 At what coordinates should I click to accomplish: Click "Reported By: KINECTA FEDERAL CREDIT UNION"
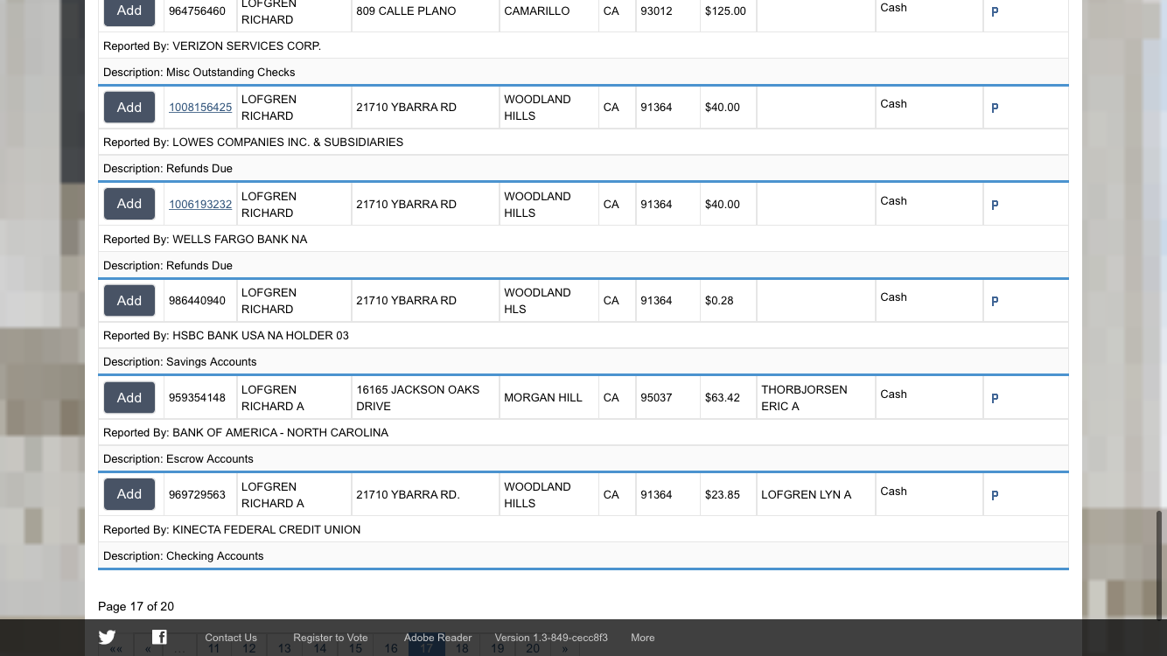point(232,529)
